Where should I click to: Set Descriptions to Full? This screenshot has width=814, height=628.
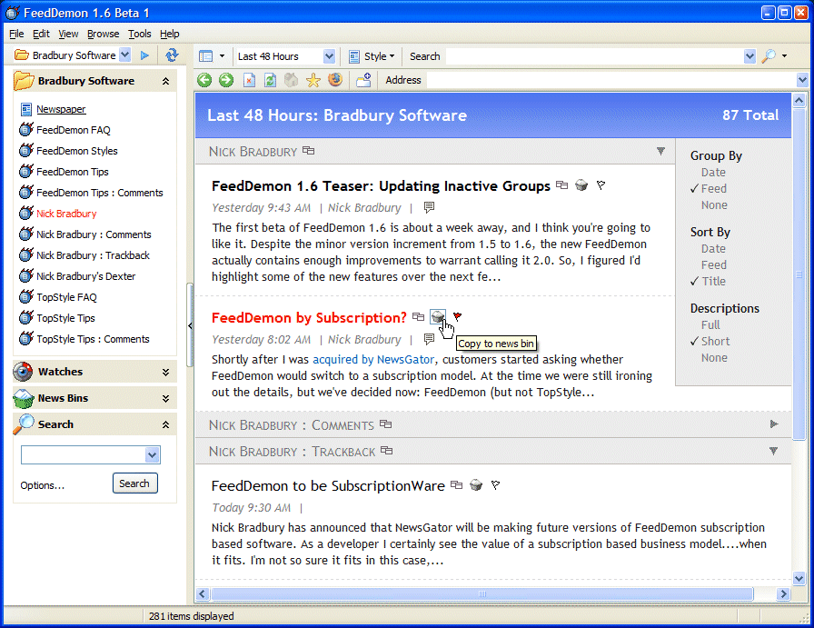[710, 325]
